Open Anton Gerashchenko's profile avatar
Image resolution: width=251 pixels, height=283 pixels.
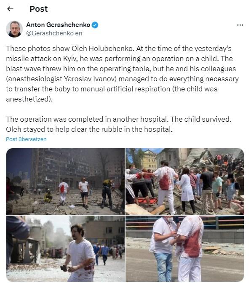pyautogui.click(x=14, y=29)
